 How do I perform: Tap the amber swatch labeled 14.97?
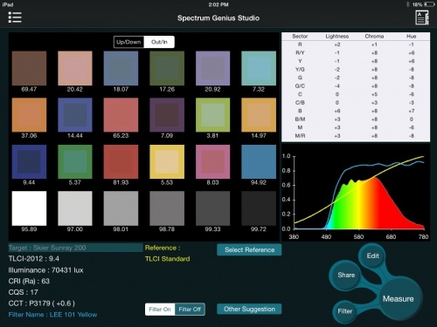(259, 115)
